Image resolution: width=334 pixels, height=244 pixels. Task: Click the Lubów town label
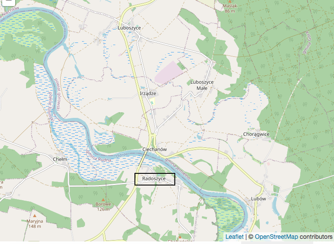point(259,198)
